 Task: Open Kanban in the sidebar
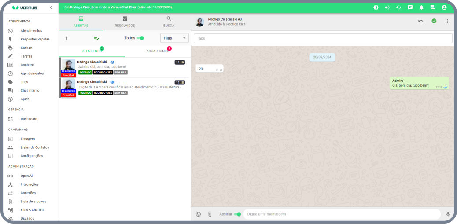tap(26, 48)
